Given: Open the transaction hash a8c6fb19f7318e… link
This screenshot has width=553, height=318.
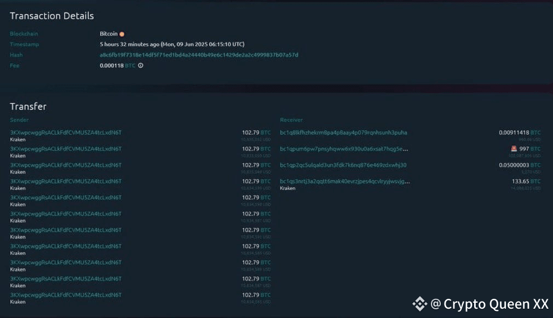Looking at the screenshot, I should 199,55.
